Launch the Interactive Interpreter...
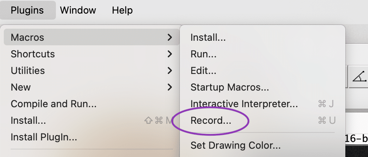Viewport: 368px width, 157px height. (x=244, y=104)
